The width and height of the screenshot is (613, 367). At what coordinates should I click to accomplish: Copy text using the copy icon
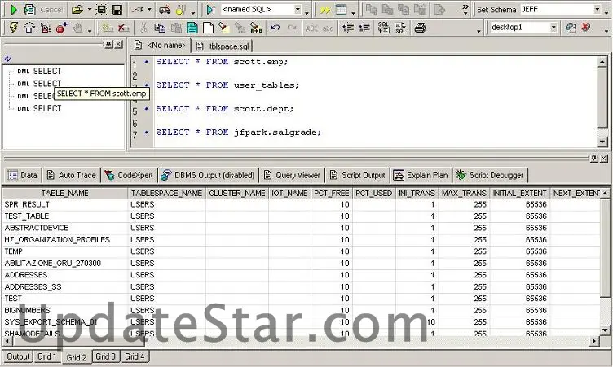pyautogui.click(x=160, y=28)
